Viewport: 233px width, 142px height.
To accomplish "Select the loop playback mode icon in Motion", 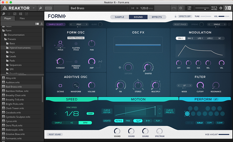I will pos(138,121).
